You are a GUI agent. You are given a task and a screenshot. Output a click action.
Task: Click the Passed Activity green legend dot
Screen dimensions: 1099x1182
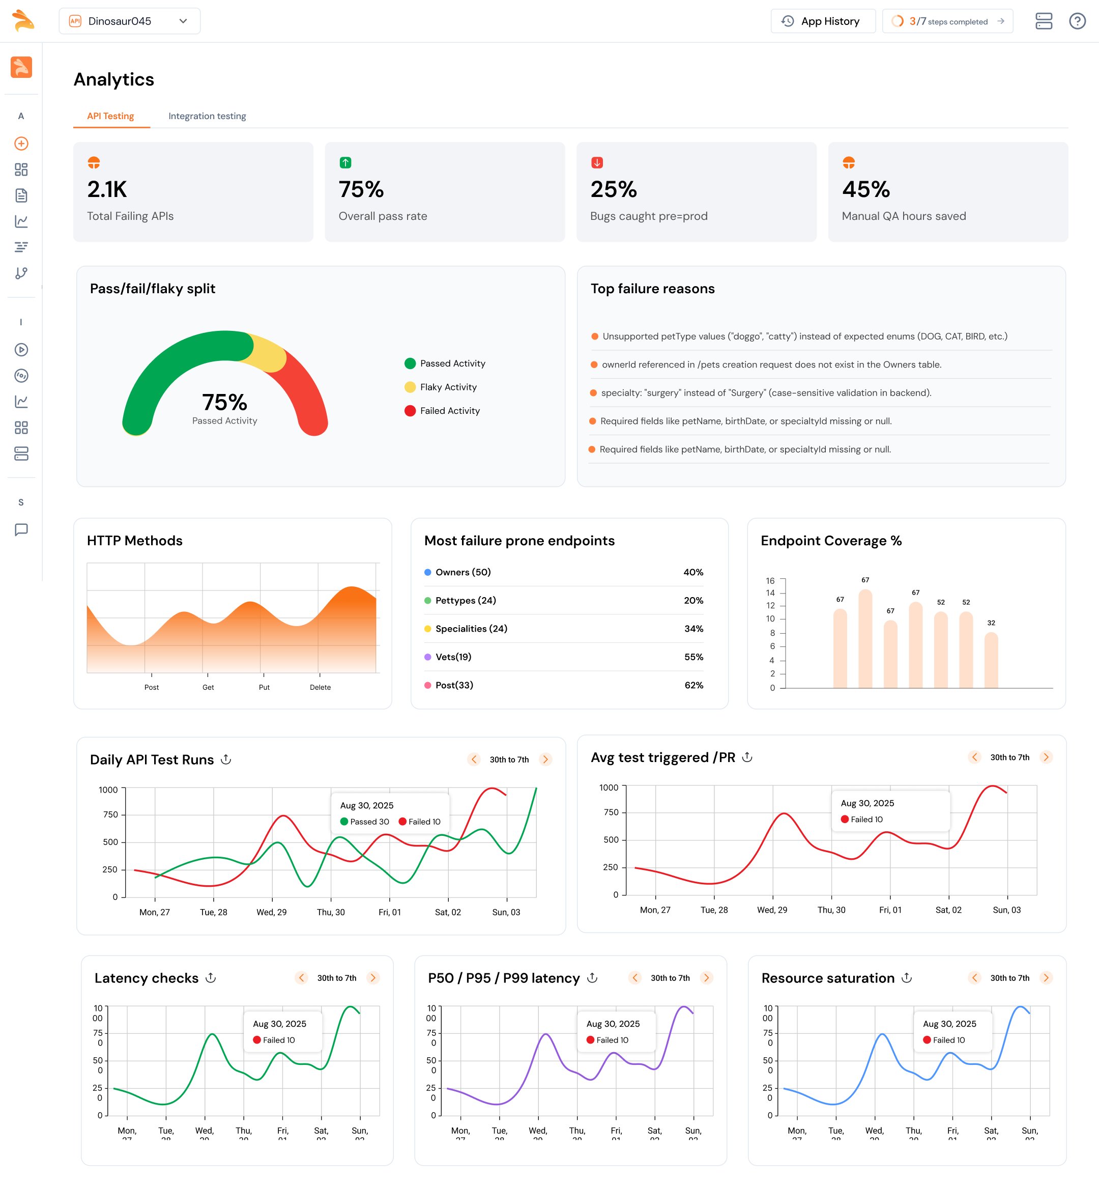[410, 363]
